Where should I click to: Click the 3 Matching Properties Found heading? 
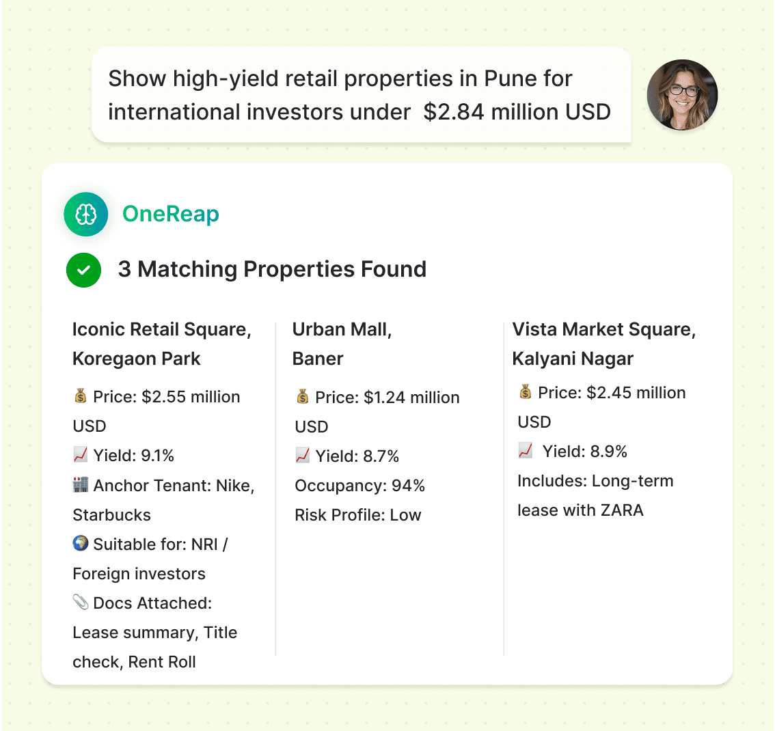(272, 269)
